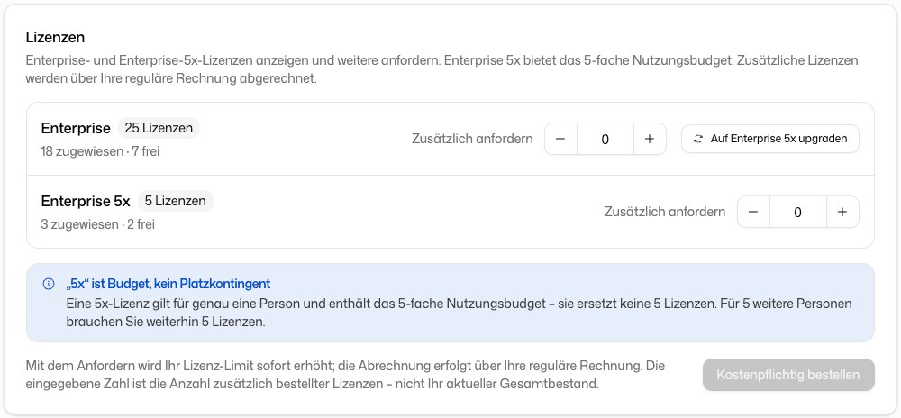The width and height of the screenshot is (901, 418).
Task: Click the "Enterprise 5x" plan name
Action: coord(86,202)
